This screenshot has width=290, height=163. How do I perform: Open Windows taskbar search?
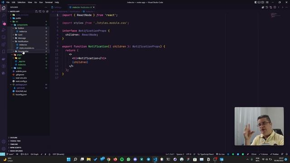pyautogui.click(x=75, y=159)
